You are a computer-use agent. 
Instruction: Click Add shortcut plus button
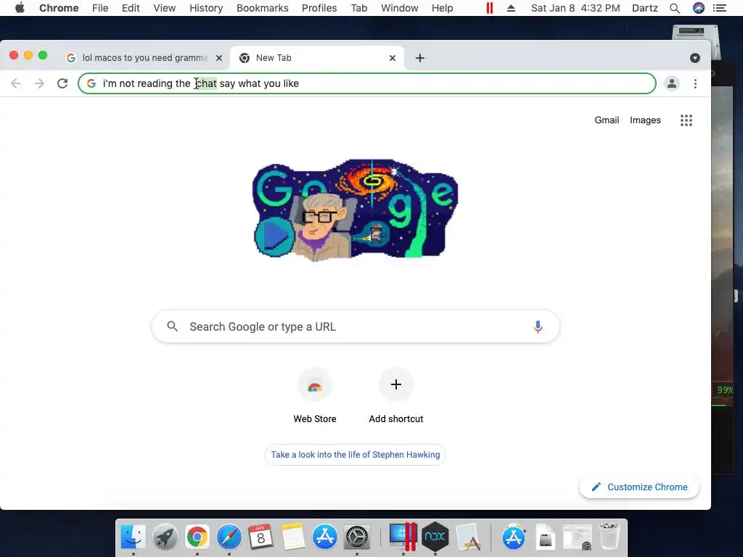396,384
